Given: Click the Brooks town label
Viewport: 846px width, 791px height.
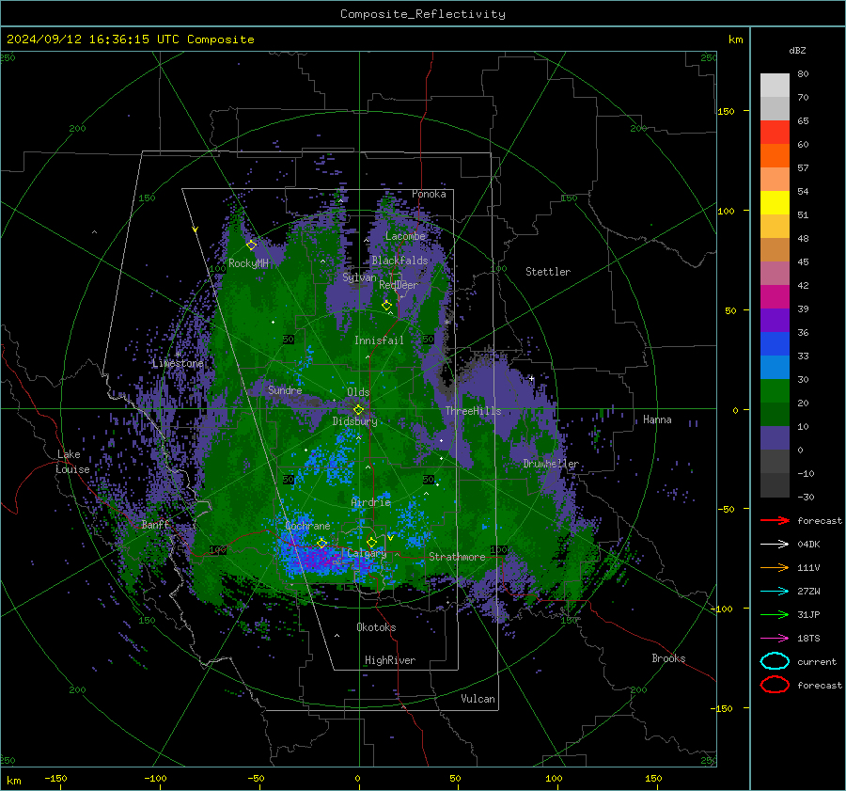Looking at the screenshot, I should point(668,658).
